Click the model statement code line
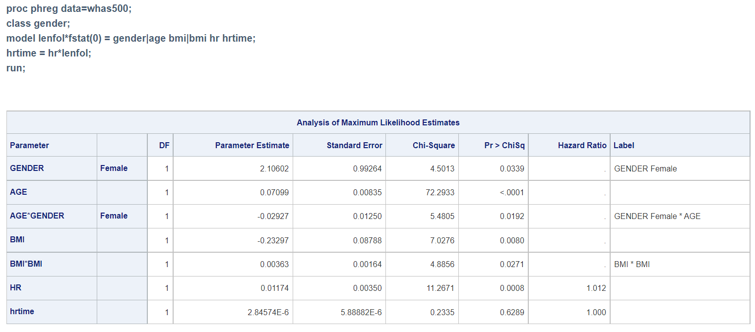This screenshot has width=755, height=332. coord(131,38)
